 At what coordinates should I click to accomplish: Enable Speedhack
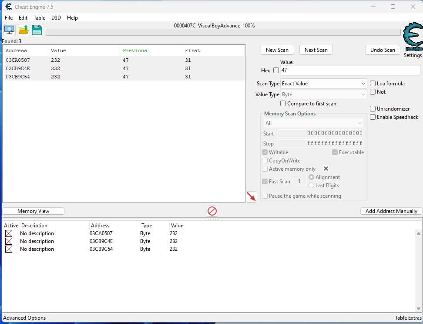pyautogui.click(x=373, y=117)
